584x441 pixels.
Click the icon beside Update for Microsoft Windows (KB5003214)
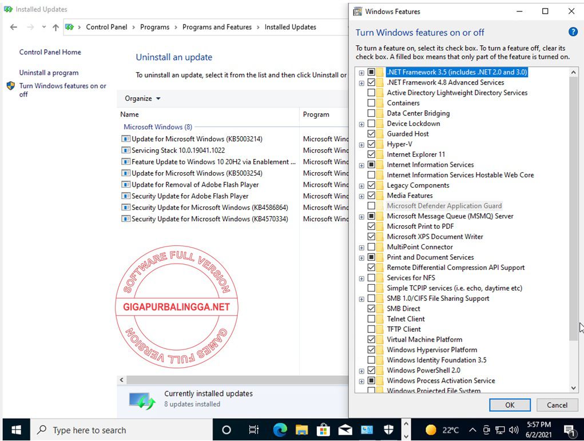(126, 139)
